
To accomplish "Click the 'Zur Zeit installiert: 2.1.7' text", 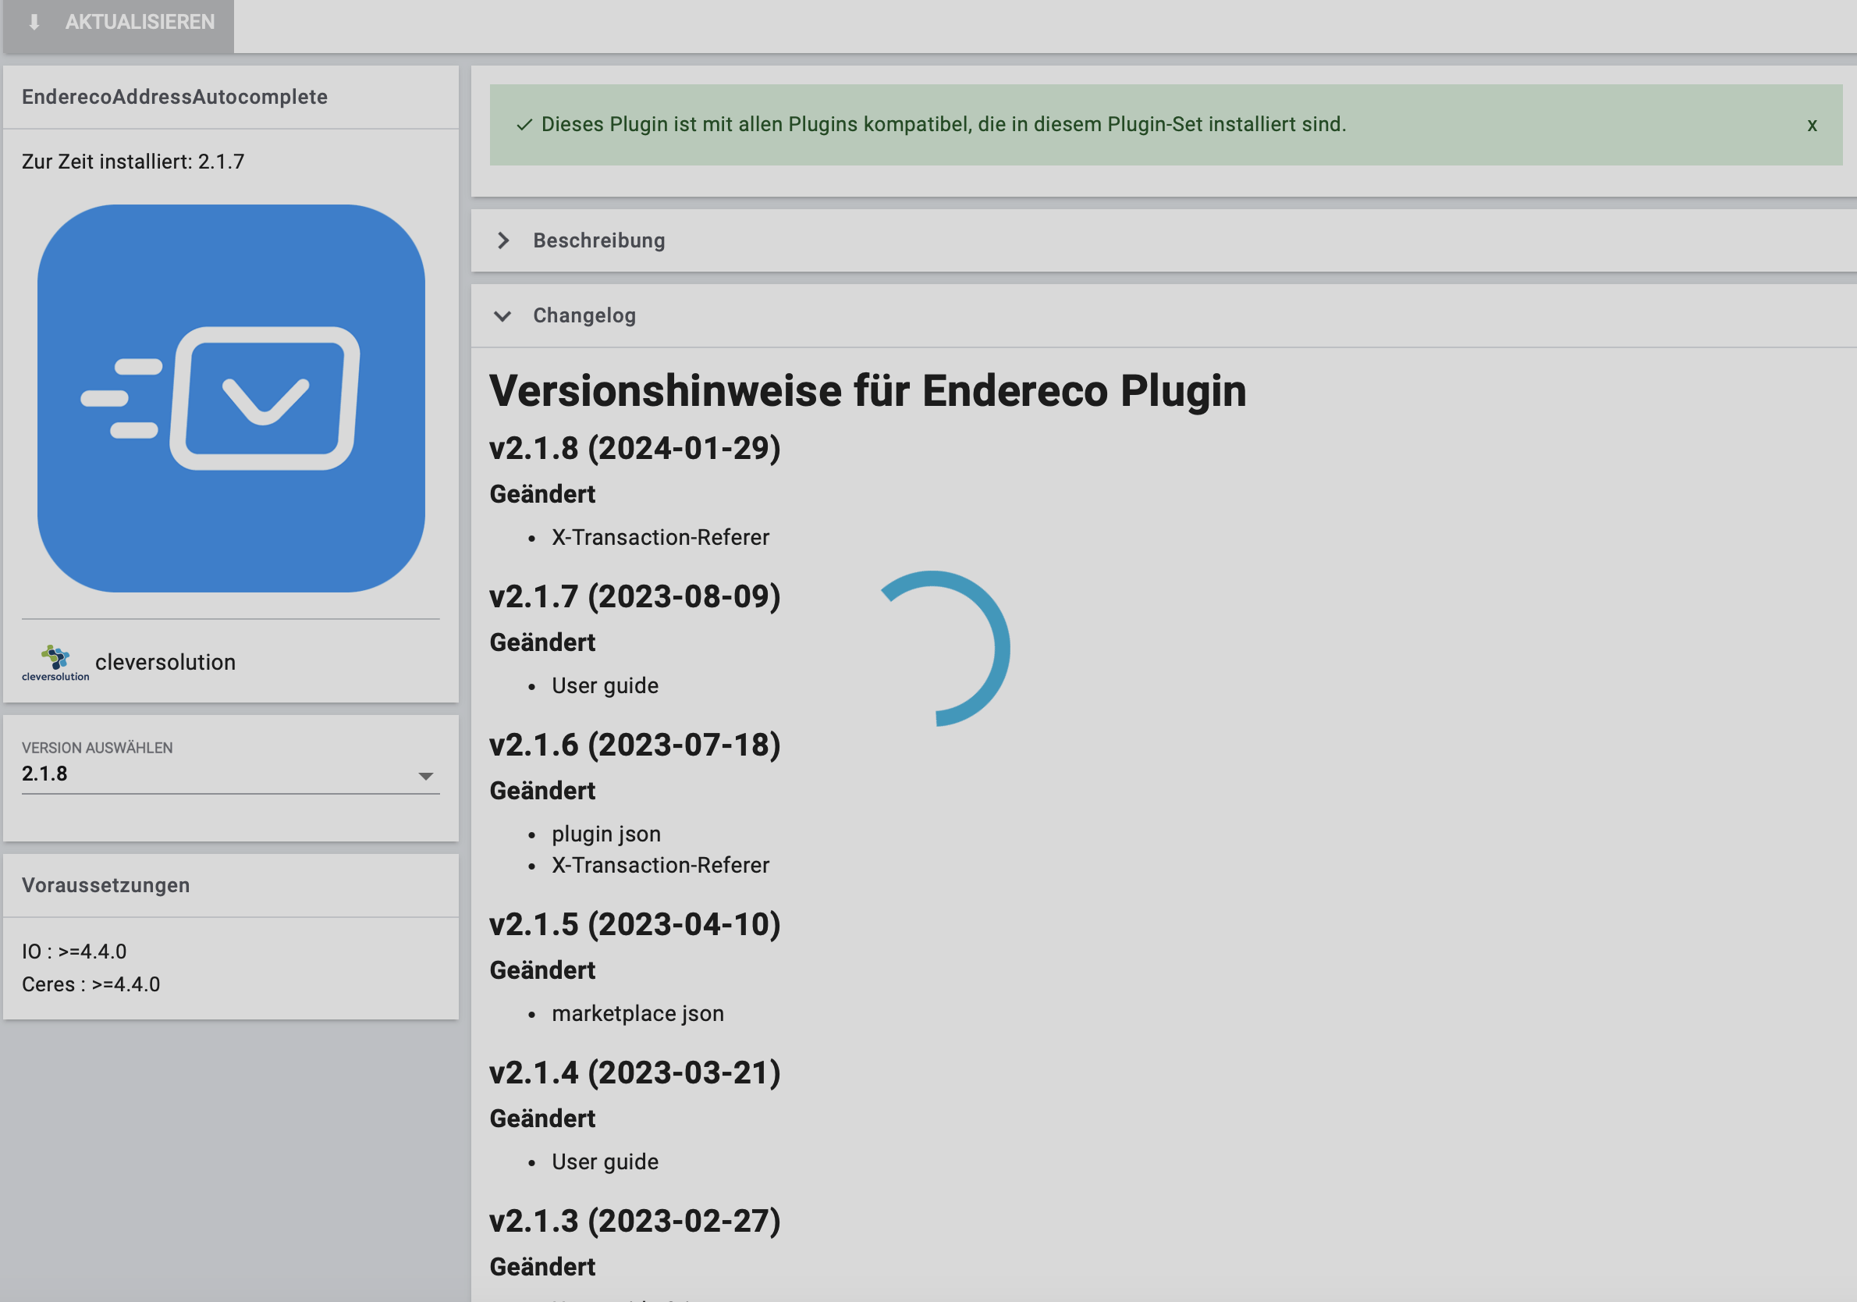I will tap(133, 162).
